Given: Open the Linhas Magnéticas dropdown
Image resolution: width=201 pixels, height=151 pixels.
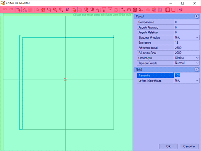Looking at the screenshot, I should [x=187, y=80].
